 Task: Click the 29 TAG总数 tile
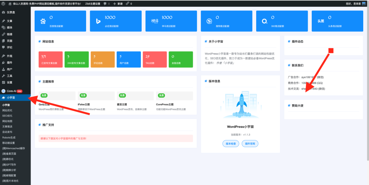(155, 60)
